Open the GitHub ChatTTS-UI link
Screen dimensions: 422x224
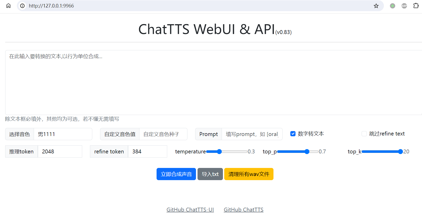click(x=190, y=210)
